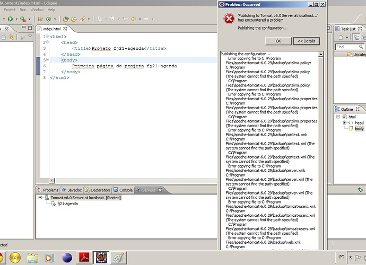The image size is (366, 265).
Task: Show hidden icons in system tray
Action: point(351,257)
